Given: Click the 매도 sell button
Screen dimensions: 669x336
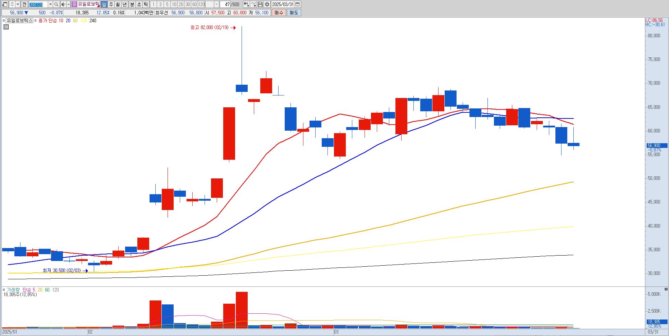Looking at the screenshot, I should pyautogui.click(x=294, y=13).
